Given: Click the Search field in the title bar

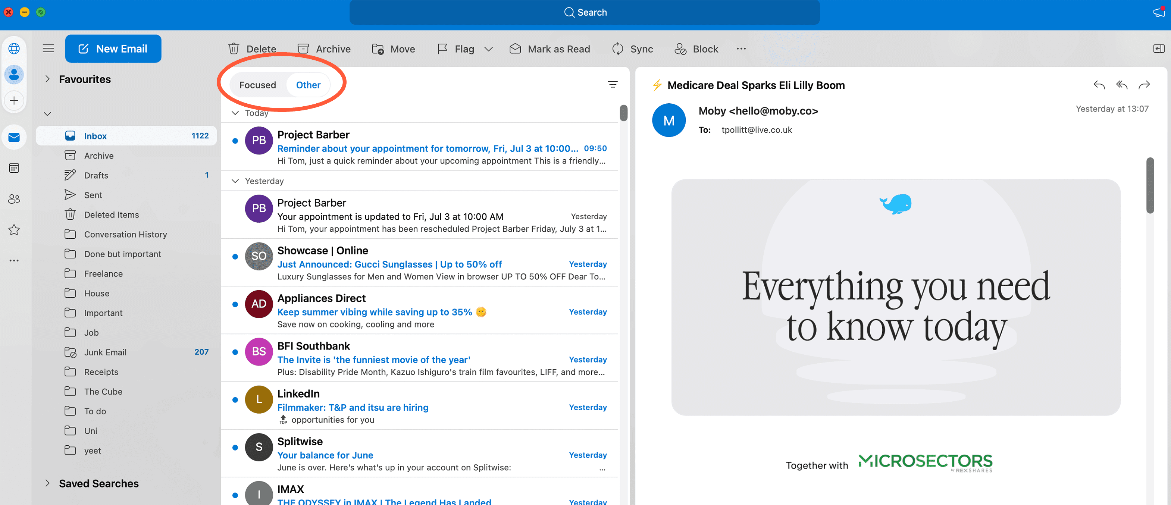Looking at the screenshot, I should pos(585,12).
